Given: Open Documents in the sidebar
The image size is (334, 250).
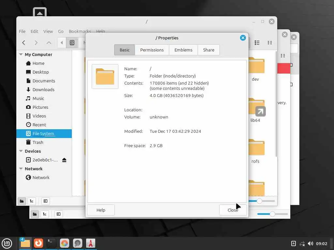Looking at the screenshot, I should point(44,81).
